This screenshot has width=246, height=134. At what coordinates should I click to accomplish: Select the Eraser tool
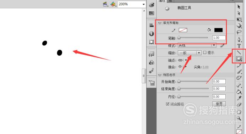pyautogui.click(x=239, y=105)
